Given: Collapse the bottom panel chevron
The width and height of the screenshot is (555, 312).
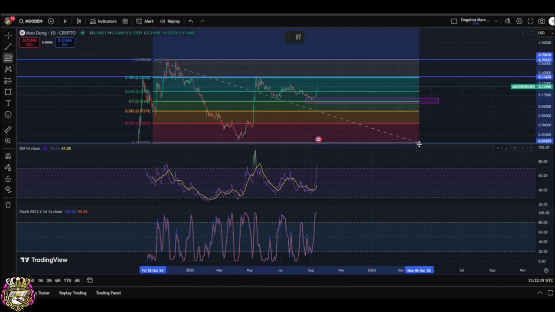Looking at the screenshot, I should [540, 293].
